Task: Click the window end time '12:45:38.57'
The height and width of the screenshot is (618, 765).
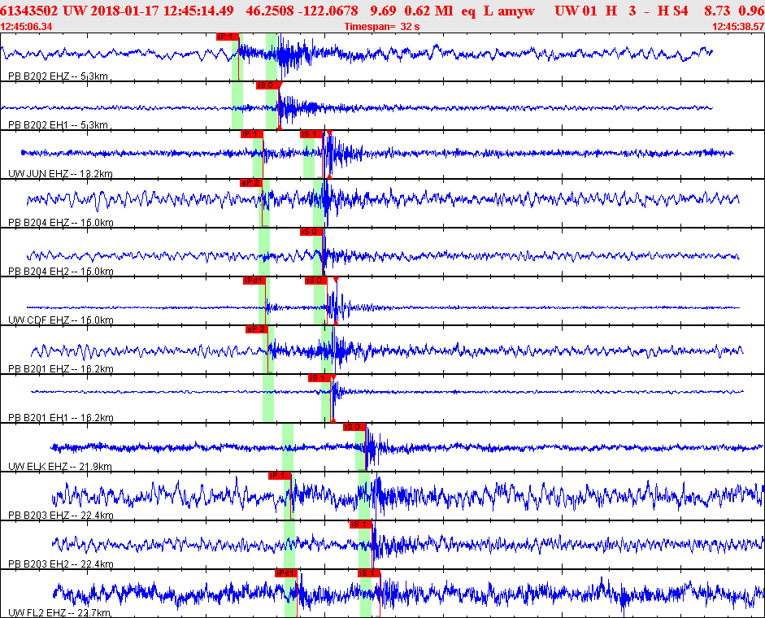Action: (x=738, y=26)
